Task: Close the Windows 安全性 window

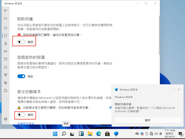Action: pos(155,3)
